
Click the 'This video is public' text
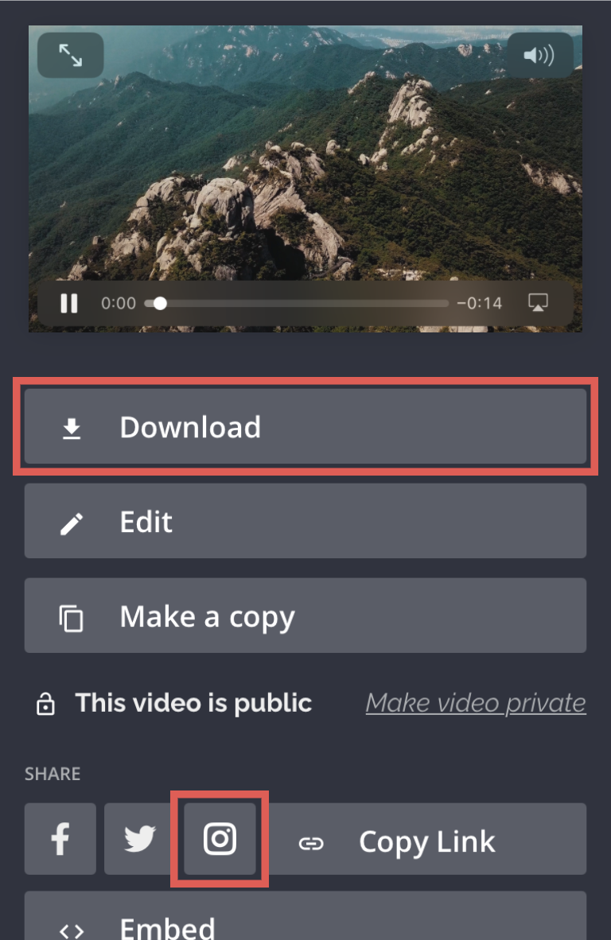tap(193, 702)
